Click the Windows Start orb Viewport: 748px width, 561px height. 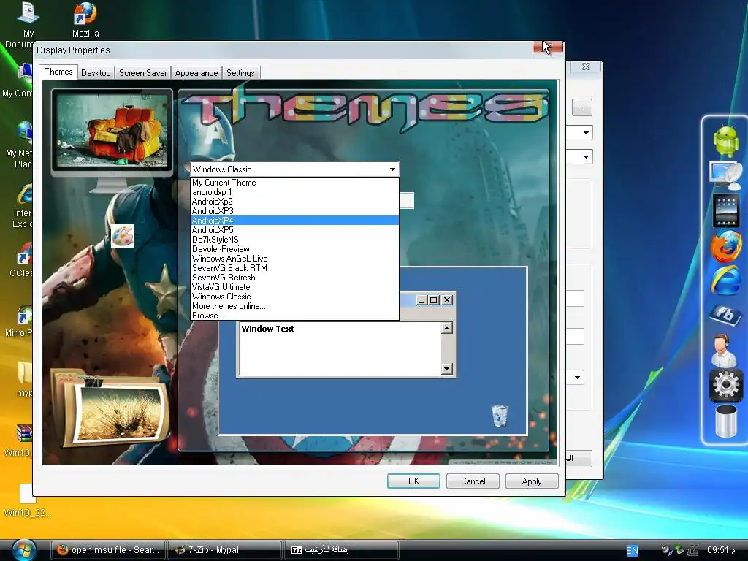[24, 549]
